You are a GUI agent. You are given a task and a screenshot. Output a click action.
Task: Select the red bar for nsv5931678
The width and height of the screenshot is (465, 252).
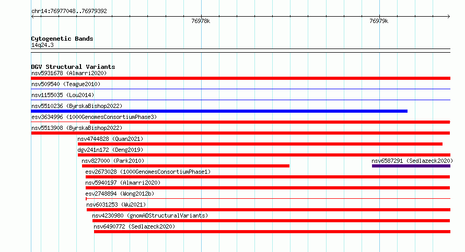pos(240,78)
